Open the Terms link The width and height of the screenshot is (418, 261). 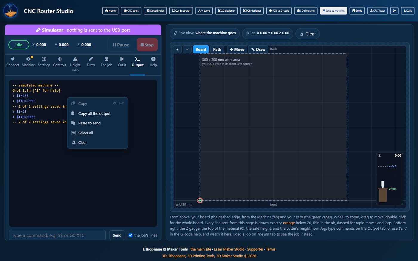(271, 249)
